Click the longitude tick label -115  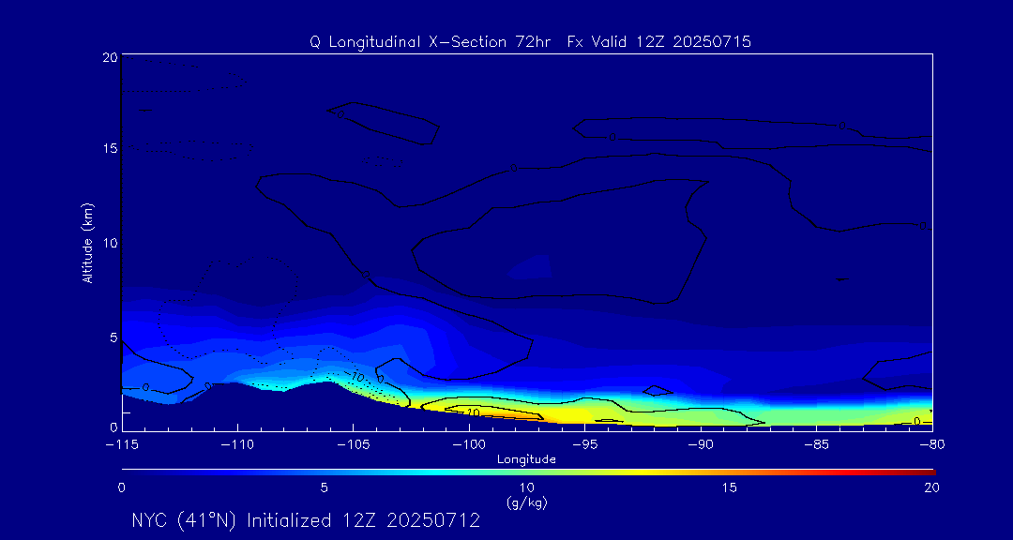pos(122,446)
